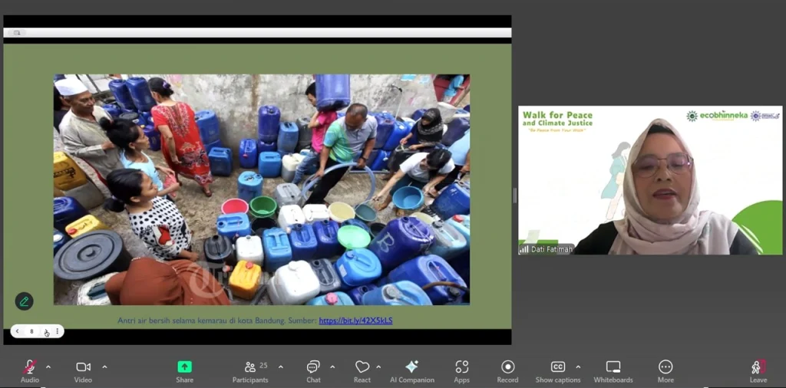
Task: Open the More menu in toolbar
Action: point(665,368)
